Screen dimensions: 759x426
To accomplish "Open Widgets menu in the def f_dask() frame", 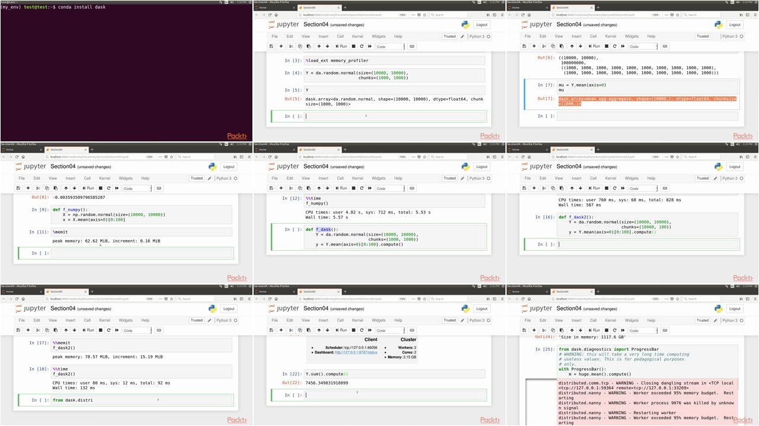I will 379,178.
